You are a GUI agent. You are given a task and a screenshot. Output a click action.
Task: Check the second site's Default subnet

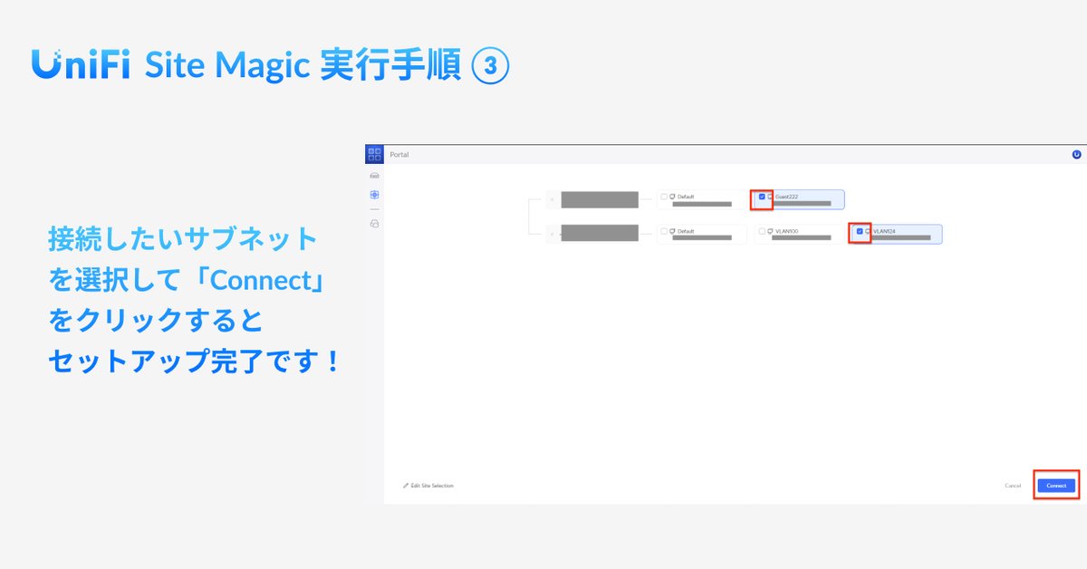pos(663,230)
